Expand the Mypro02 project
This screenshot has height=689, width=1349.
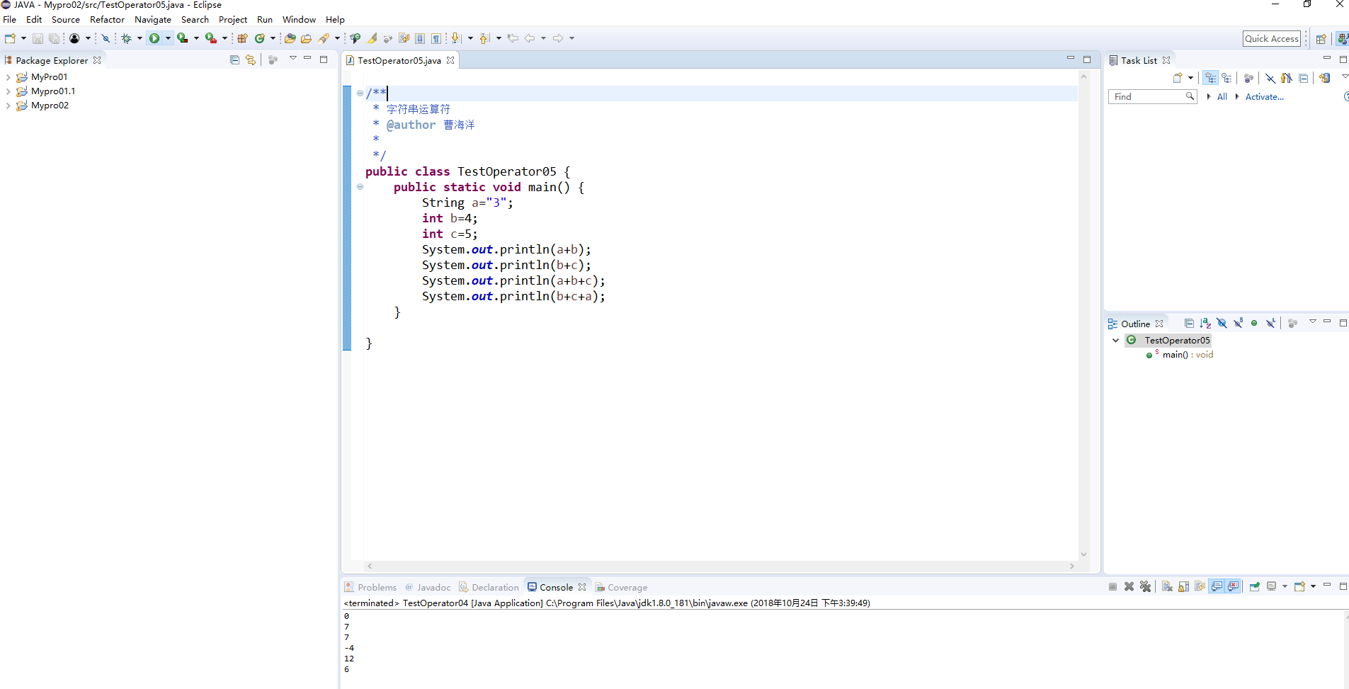coord(8,106)
